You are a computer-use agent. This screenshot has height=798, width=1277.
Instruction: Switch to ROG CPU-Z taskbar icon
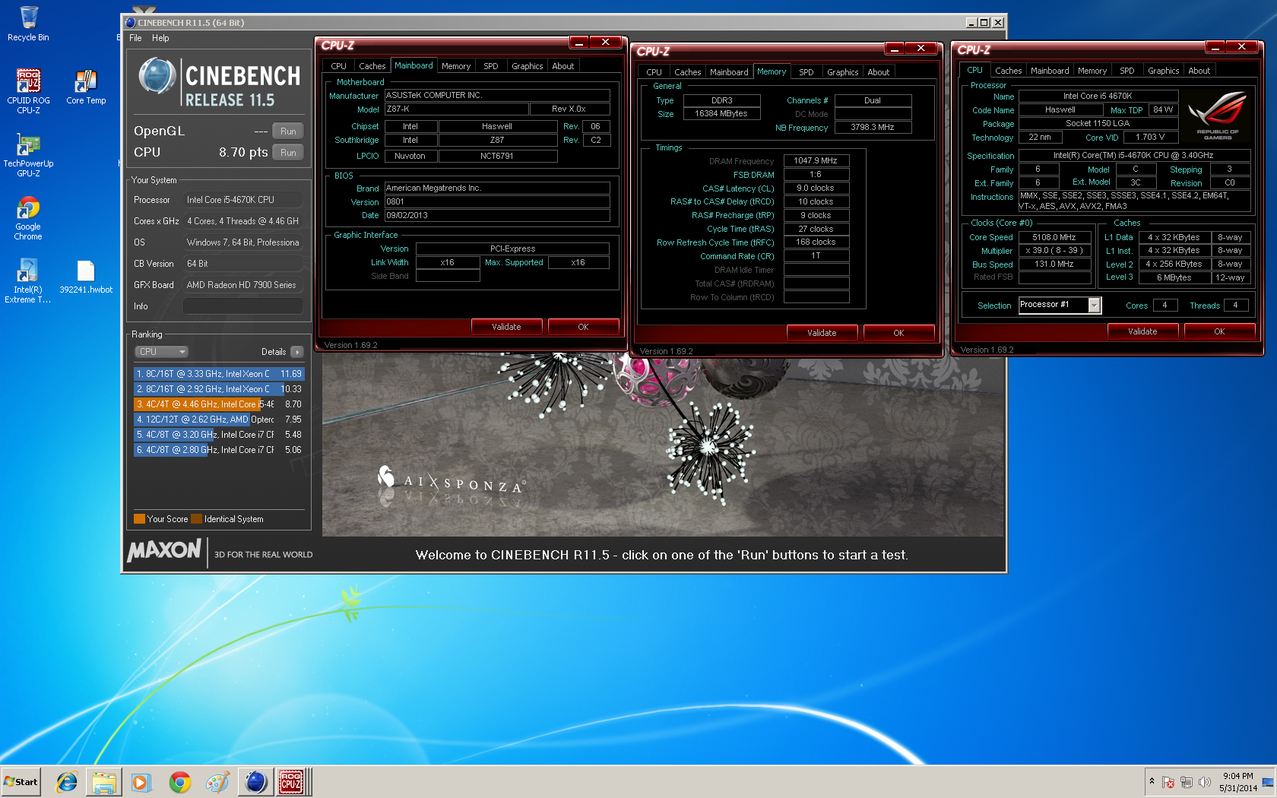coord(292,782)
